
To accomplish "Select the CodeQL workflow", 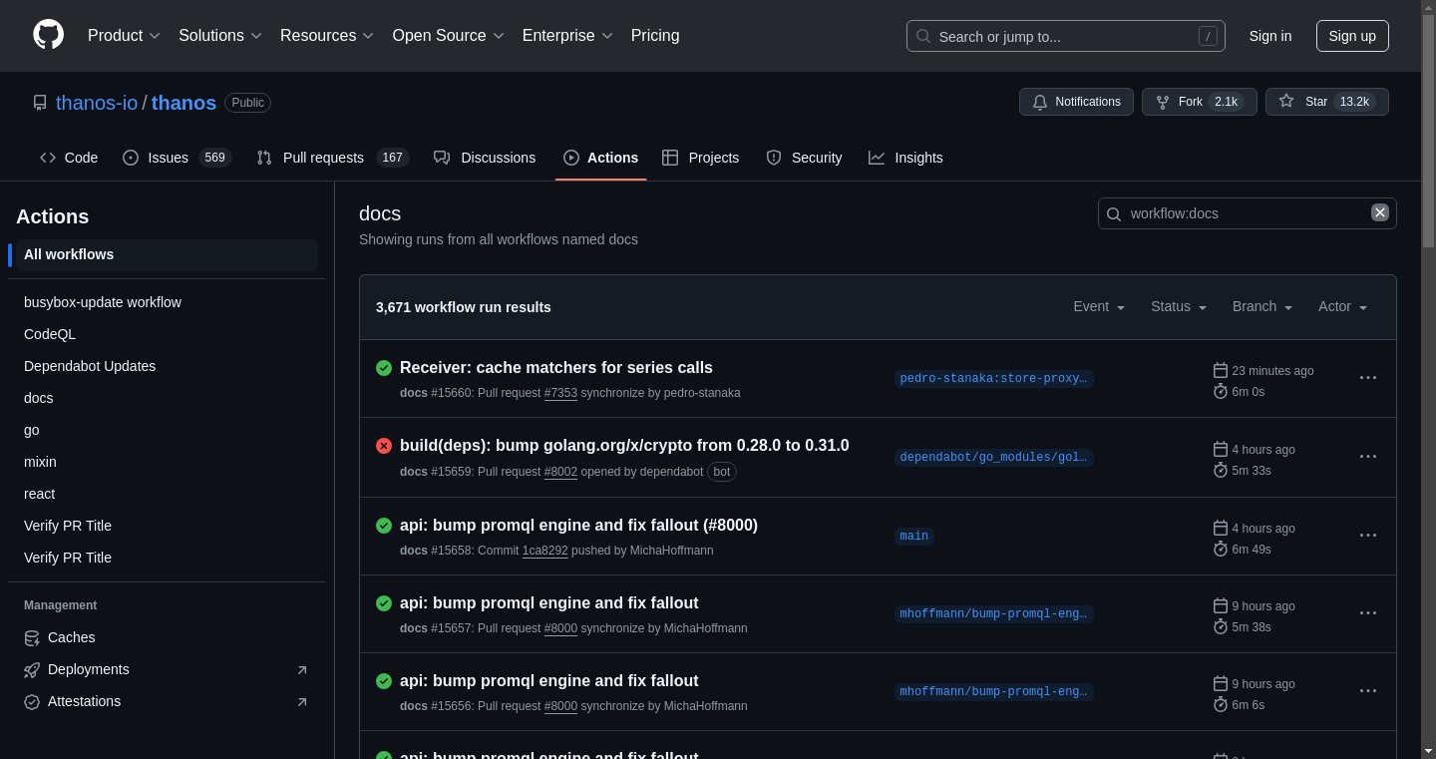I will pos(167,334).
